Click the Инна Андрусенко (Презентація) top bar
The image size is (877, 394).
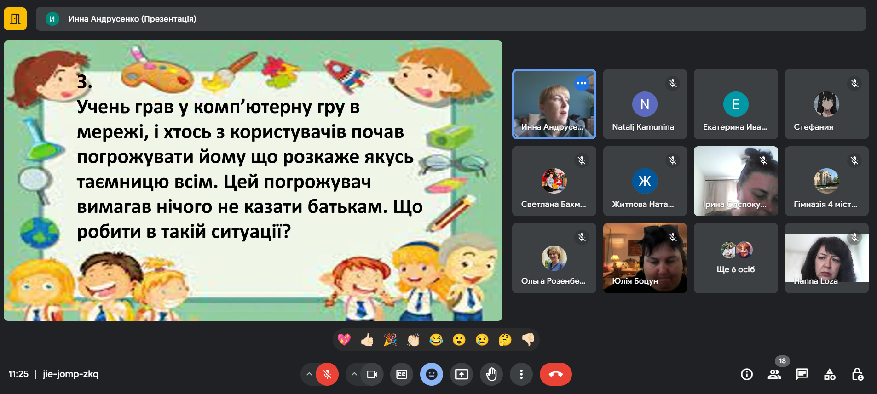(x=451, y=19)
